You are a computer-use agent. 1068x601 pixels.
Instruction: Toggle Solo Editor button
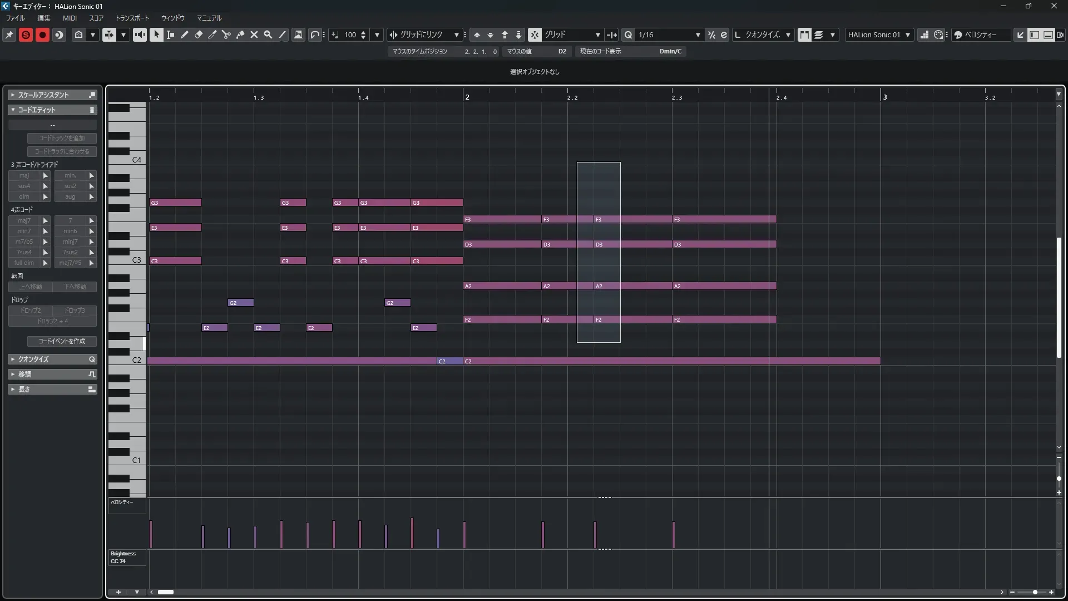26,35
